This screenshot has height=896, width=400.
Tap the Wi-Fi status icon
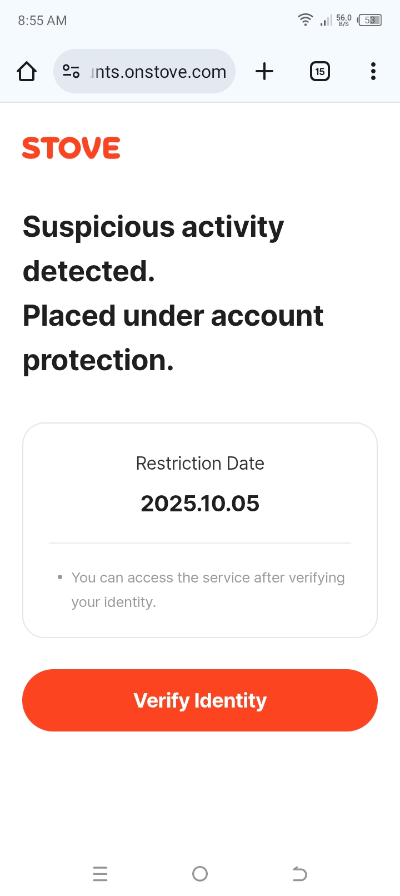305,20
